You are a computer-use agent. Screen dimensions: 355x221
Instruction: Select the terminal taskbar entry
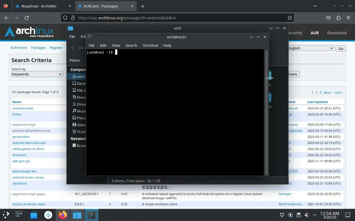click(91, 215)
